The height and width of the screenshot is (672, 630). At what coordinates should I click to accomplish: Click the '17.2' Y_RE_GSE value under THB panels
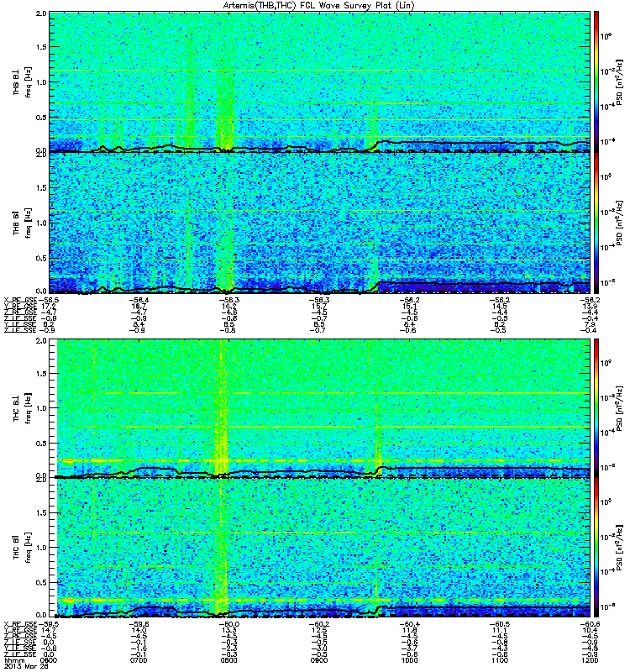(49, 307)
